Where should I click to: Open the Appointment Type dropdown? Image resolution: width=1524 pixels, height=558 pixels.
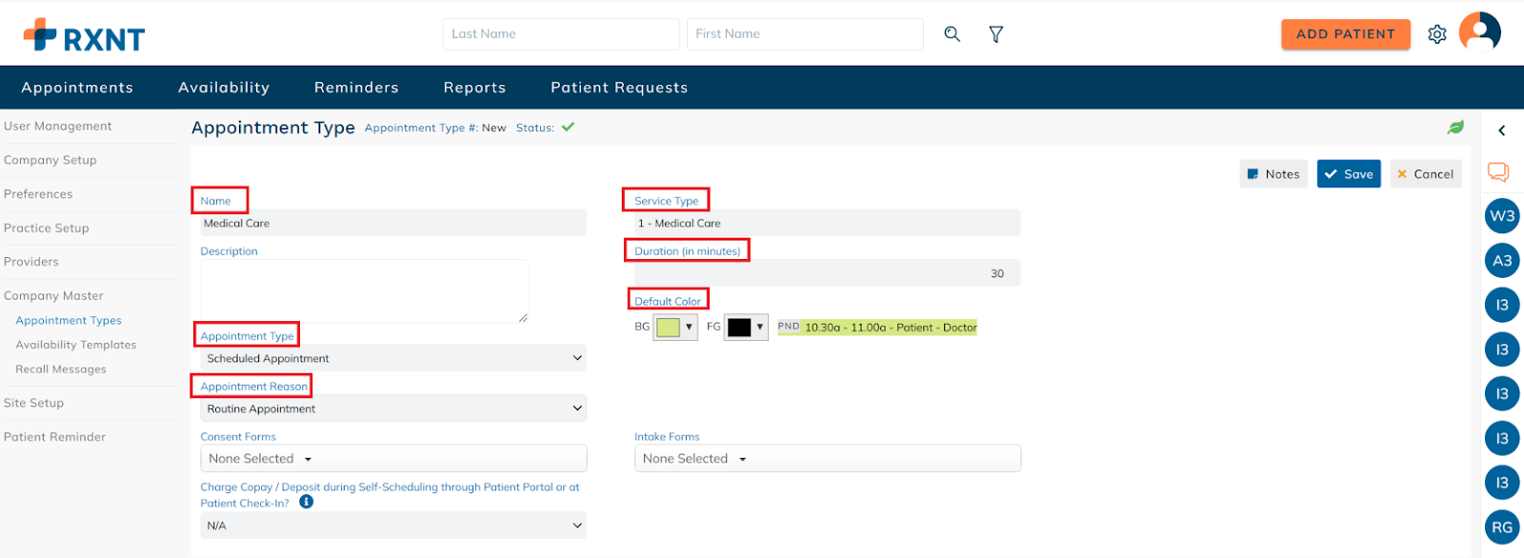(x=393, y=359)
